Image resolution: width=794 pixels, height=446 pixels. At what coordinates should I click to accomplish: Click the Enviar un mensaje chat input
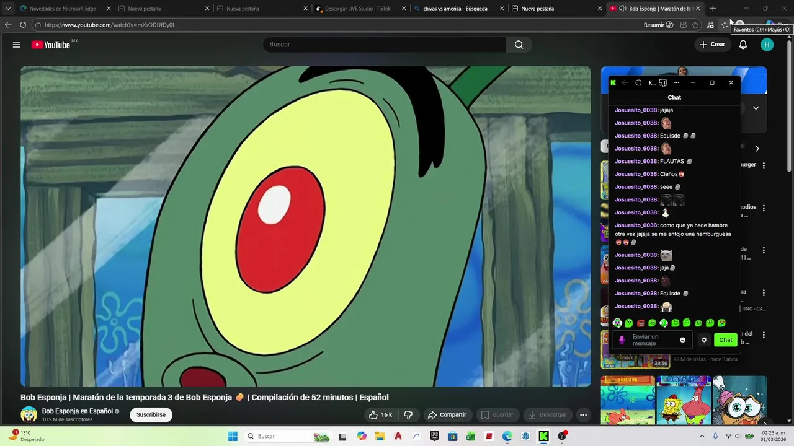pyautogui.click(x=653, y=339)
